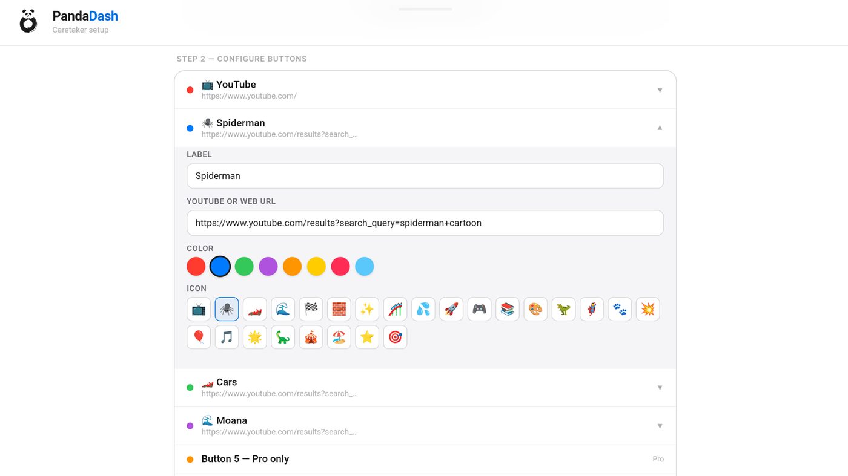Pick the stack of books icon
848x476 pixels.
tap(508, 309)
